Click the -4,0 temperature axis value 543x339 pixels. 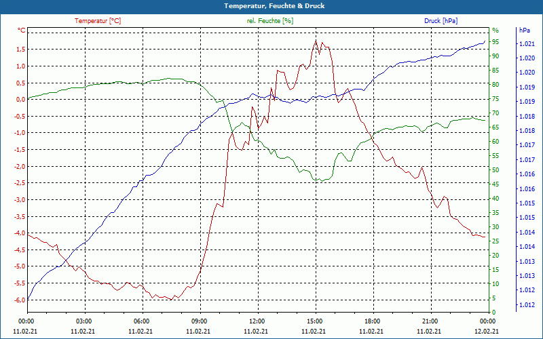[x=20, y=233]
